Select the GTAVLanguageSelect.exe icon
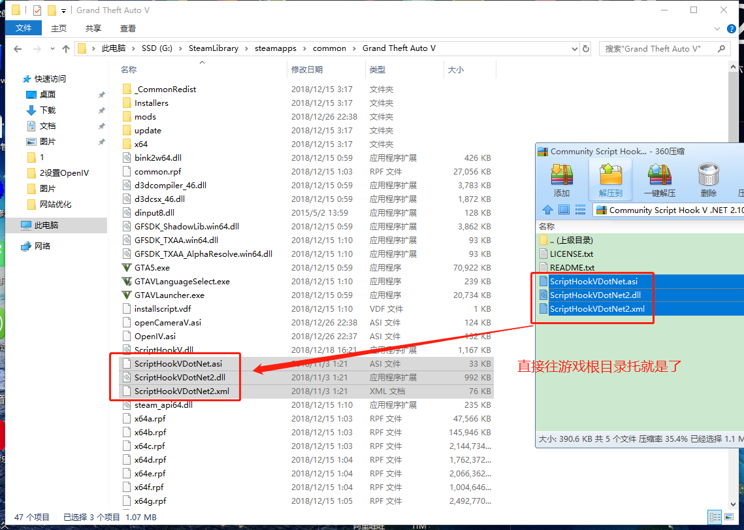 point(127,282)
